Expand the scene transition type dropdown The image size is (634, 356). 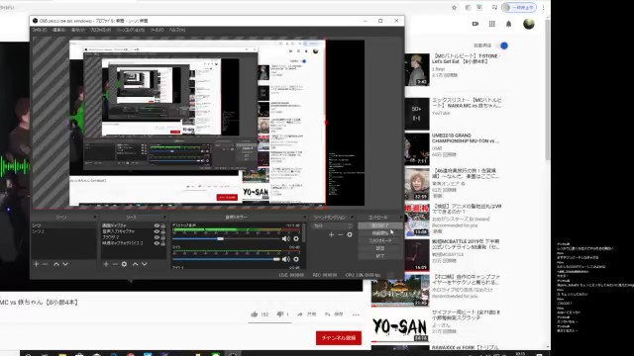332,226
